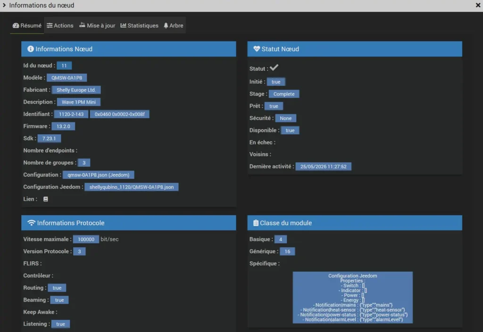Click the Sécurité None badge
483x332 pixels.
285,118
